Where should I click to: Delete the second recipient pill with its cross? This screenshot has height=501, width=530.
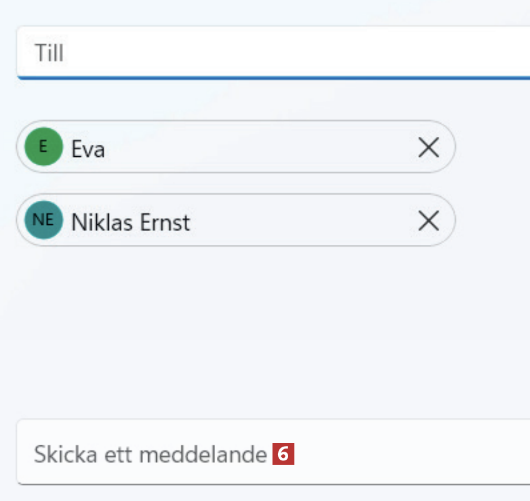click(428, 221)
